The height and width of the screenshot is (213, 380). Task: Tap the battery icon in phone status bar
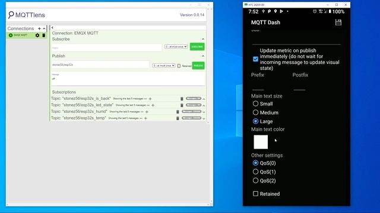click(x=330, y=11)
